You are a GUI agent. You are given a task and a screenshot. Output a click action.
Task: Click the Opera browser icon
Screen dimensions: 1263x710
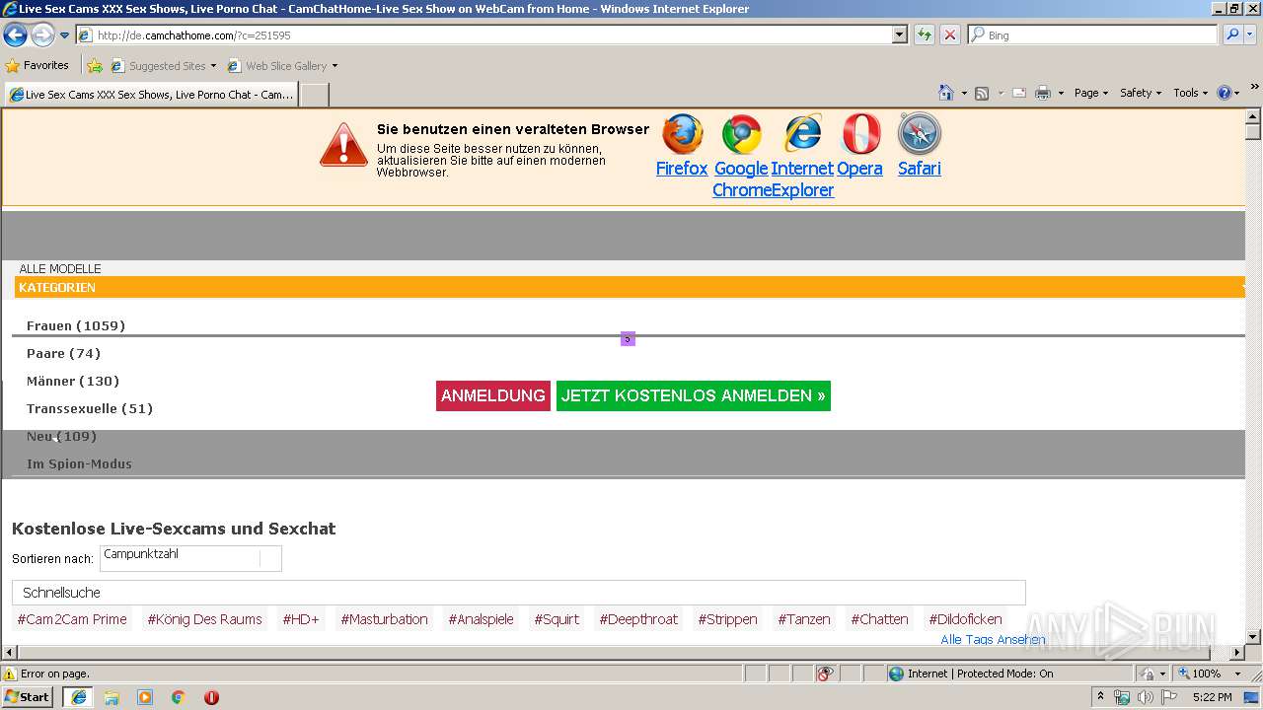[860, 135]
